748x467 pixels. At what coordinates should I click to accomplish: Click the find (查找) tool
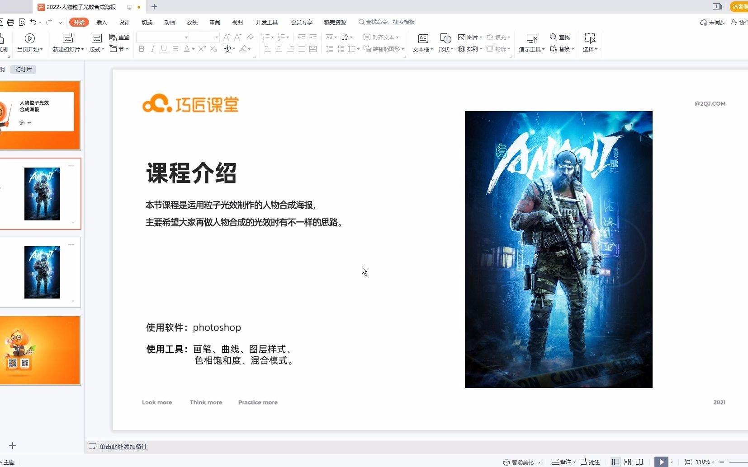(560, 37)
